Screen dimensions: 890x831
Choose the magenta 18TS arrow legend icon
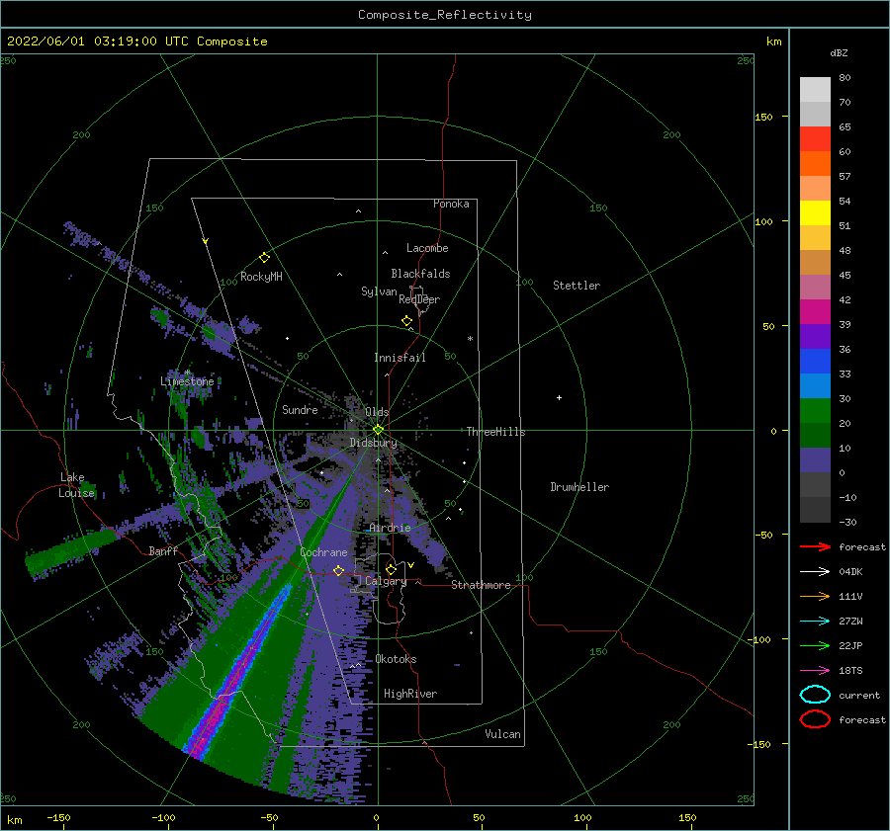pyautogui.click(x=815, y=671)
